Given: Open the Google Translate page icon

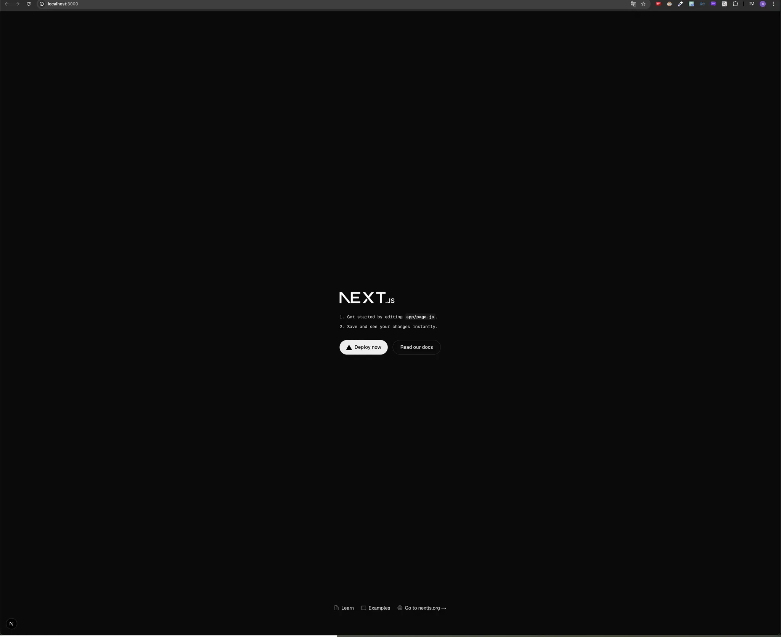Looking at the screenshot, I should [633, 4].
